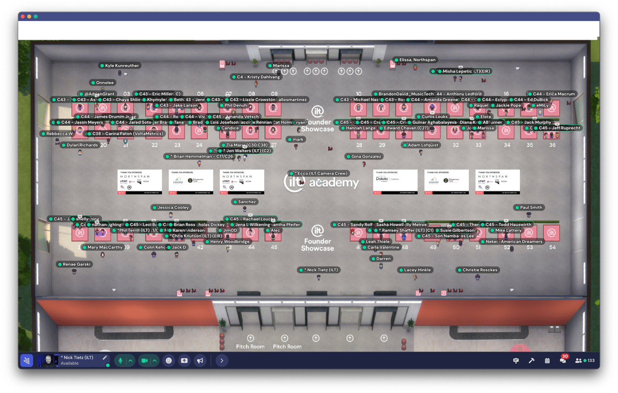Expand camera device options chevron
The width and height of the screenshot is (618, 393).
tap(154, 361)
